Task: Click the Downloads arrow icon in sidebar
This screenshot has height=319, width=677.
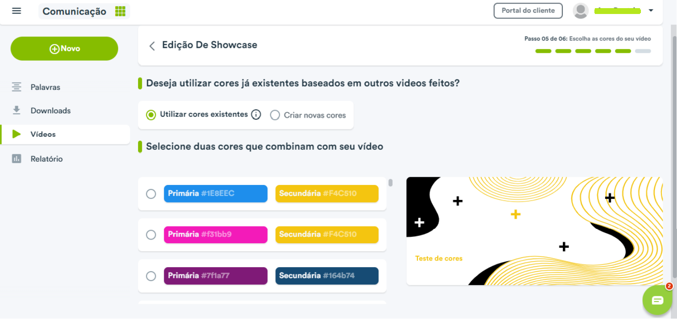Action: [17, 111]
